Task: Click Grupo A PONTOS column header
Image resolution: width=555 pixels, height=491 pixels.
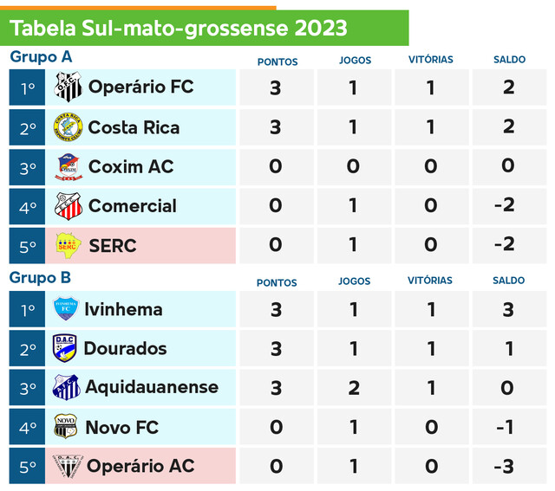Action: tap(277, 61)
